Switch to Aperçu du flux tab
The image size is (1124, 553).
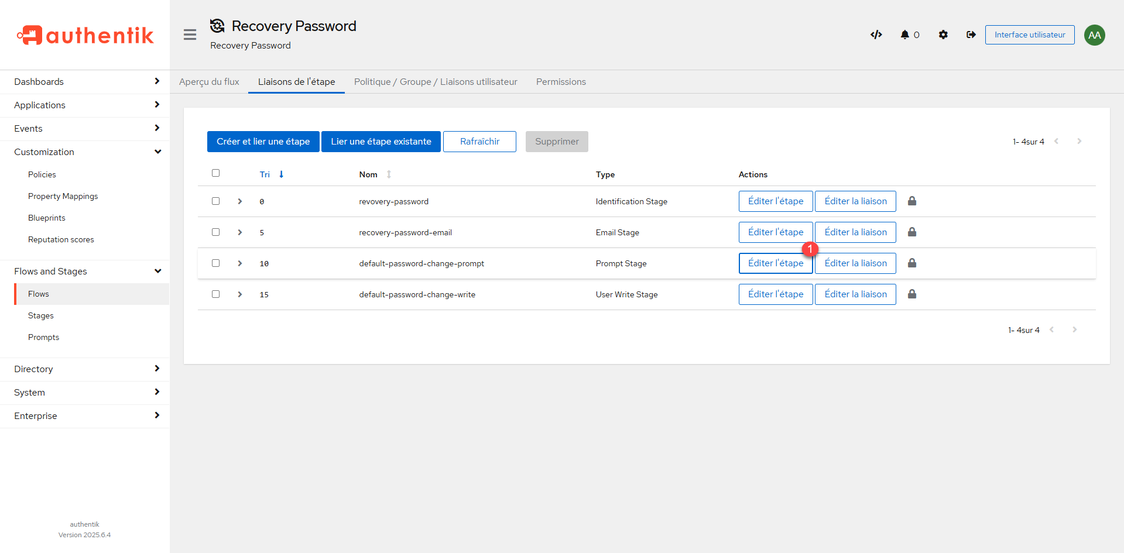pyautogui.click(x=209, y=82)
